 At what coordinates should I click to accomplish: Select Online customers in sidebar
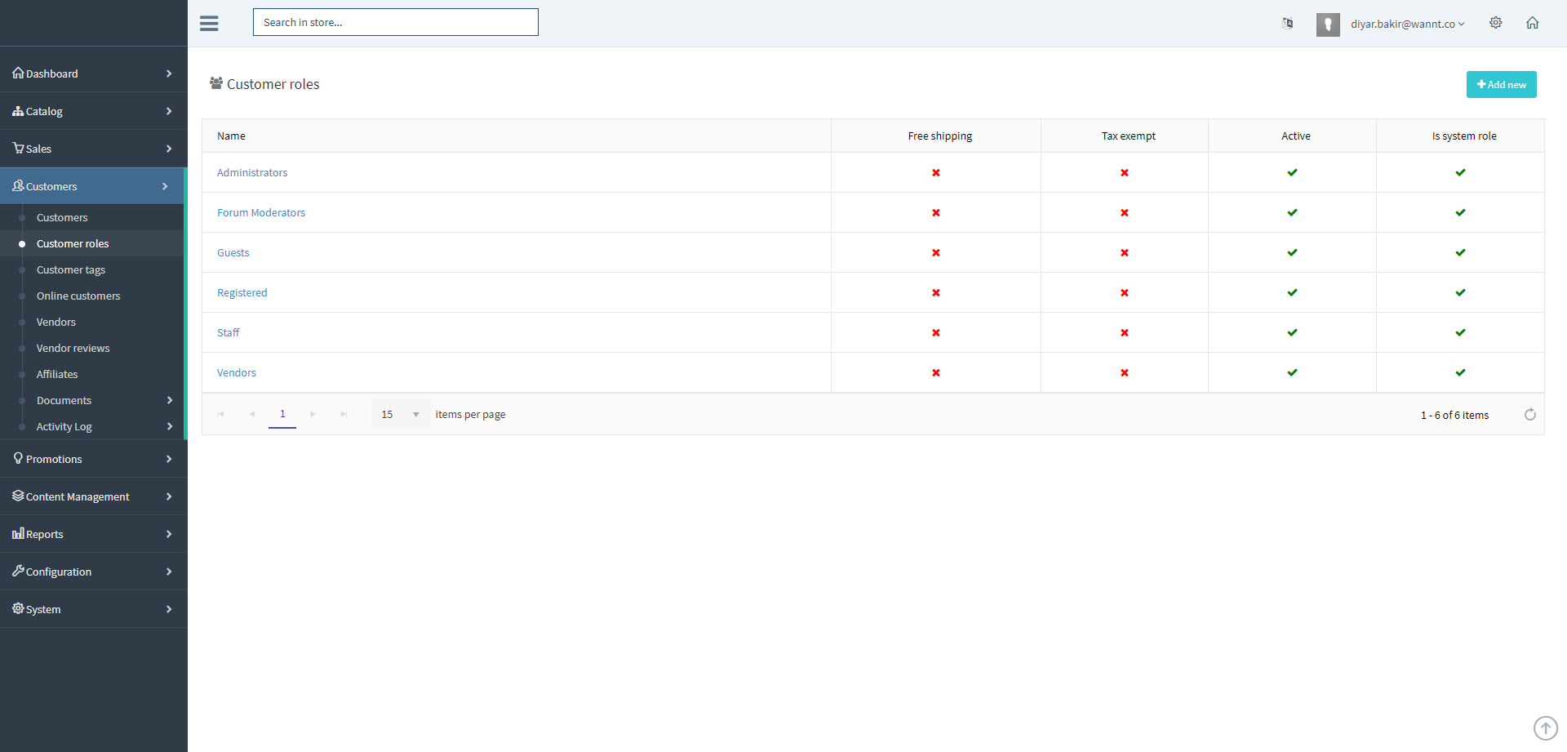[78, 296]
